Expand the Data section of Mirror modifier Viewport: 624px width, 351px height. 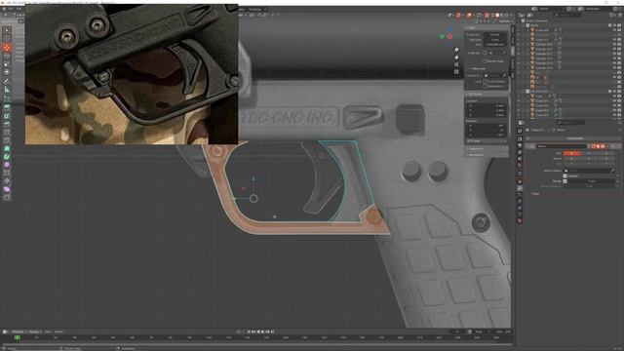click(535, 194)
